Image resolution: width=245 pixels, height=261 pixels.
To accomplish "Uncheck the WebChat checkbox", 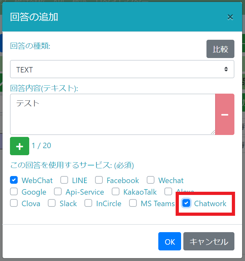I will [14, 180].
